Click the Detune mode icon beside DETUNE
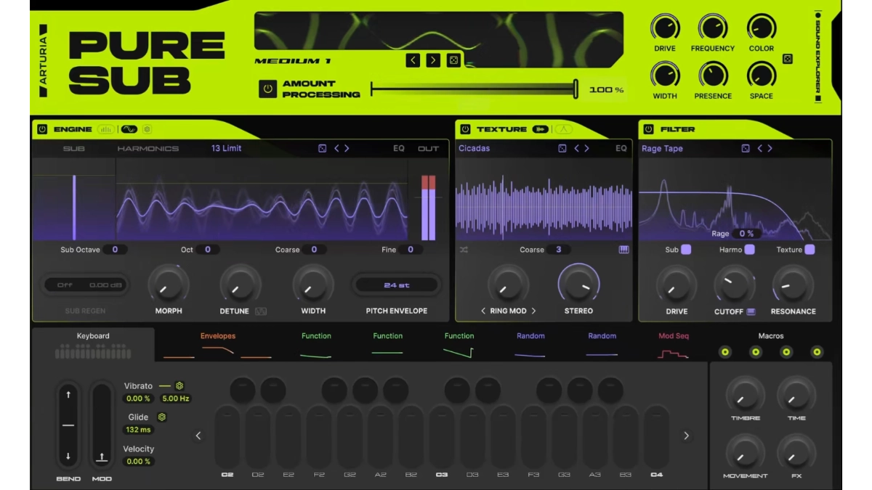Viewport: 872px width, 490px height. pos(261,311)
